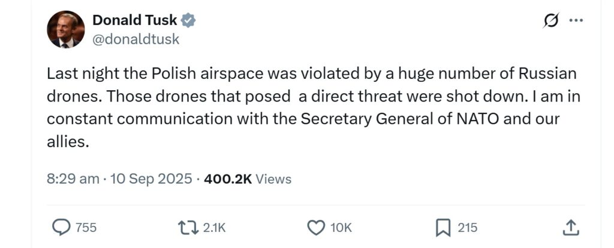Image resolution: width=614 pixels, height=248 pixels.
Task: Open Donald Tusk's profile picture
Action: [65, 29]
